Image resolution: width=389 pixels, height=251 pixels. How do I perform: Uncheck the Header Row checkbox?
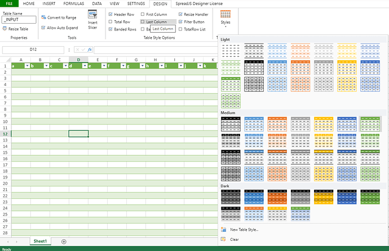click(110, 14)
